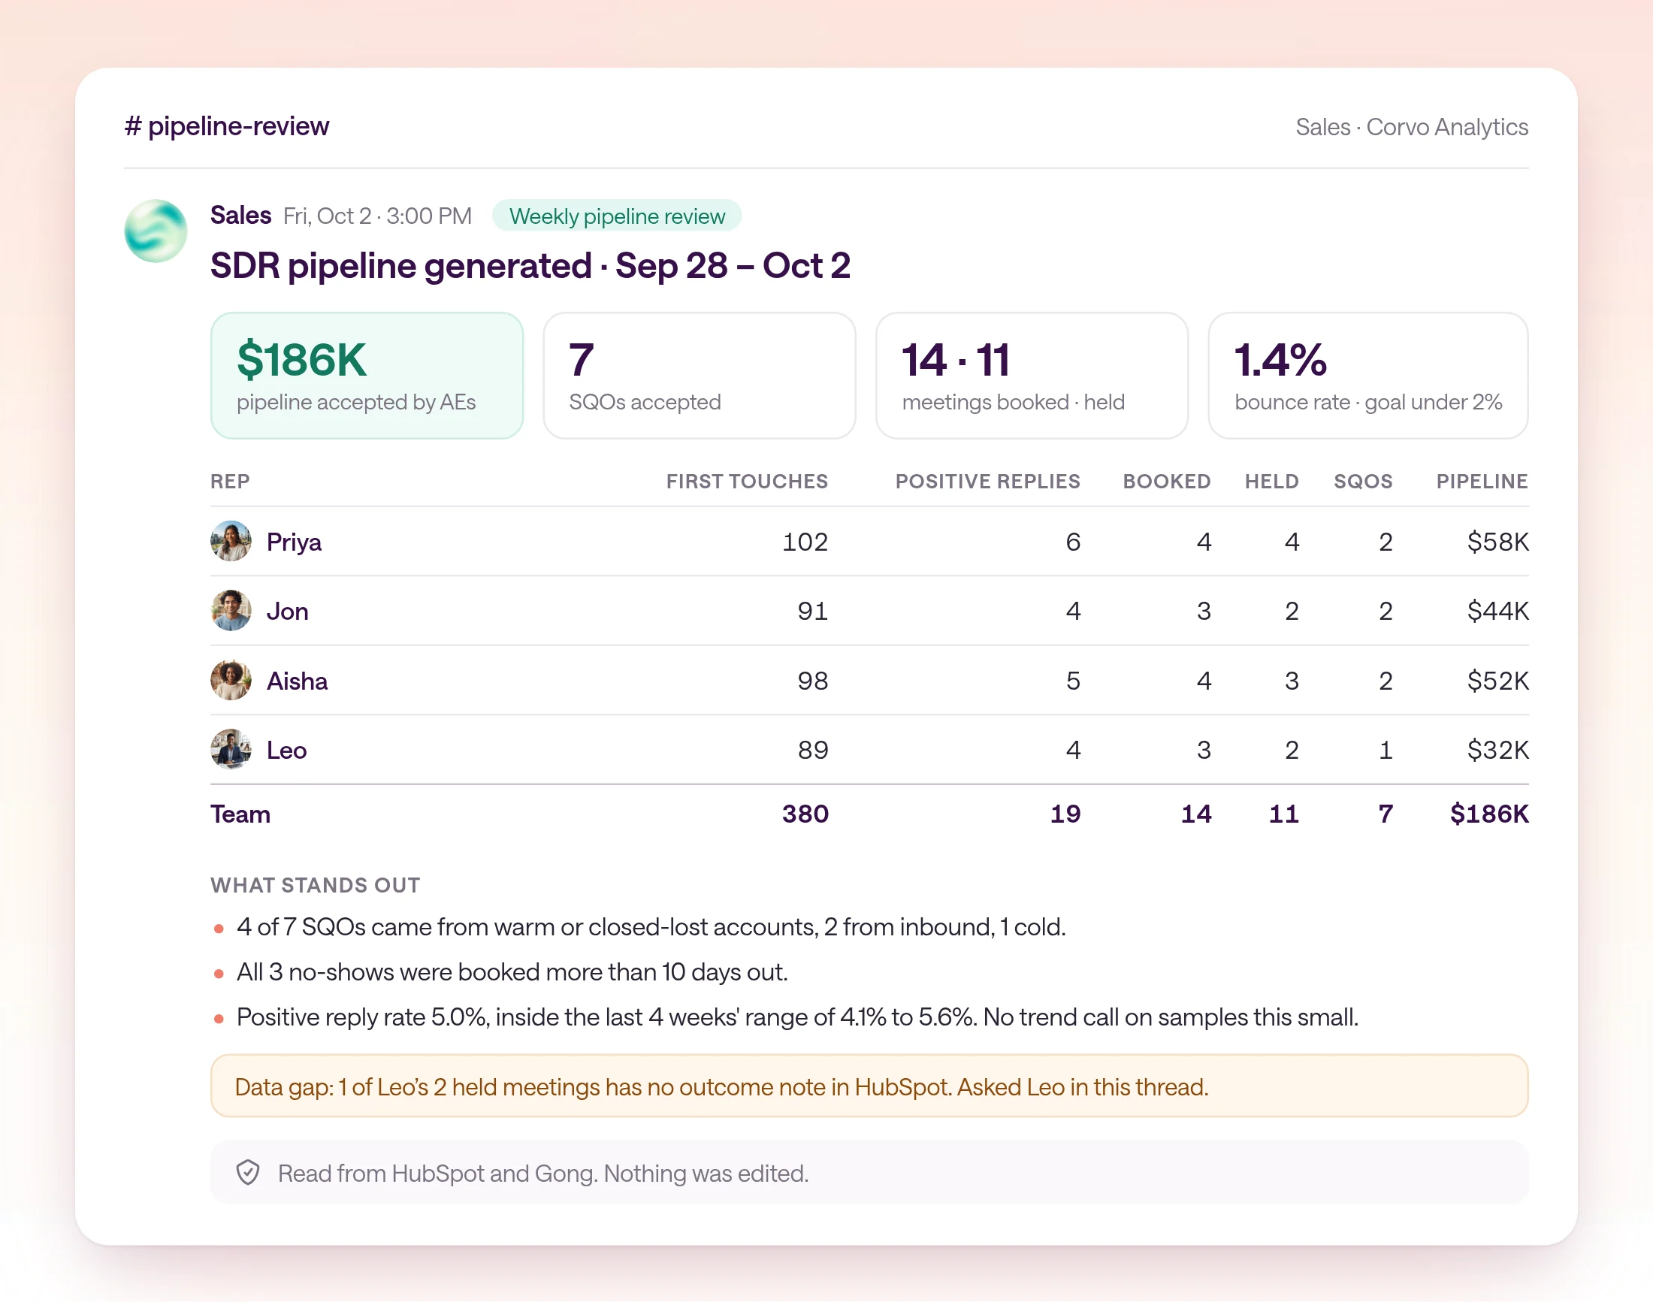Click the bullet about 4 of 7 SQOs
The height and width of the screenshot is (1302, 1653).
point(651,927)
